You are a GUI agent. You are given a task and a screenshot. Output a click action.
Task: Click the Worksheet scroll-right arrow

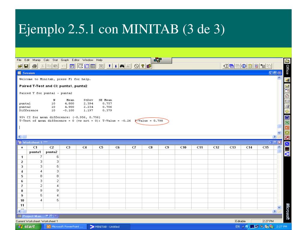point(275,211)
